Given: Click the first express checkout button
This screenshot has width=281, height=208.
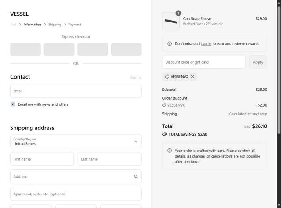Looking at the screenshot, I should coord(25,50).
